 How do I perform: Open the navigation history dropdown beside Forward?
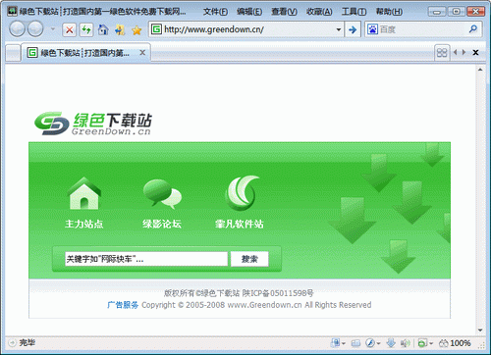tap(53, 29)
